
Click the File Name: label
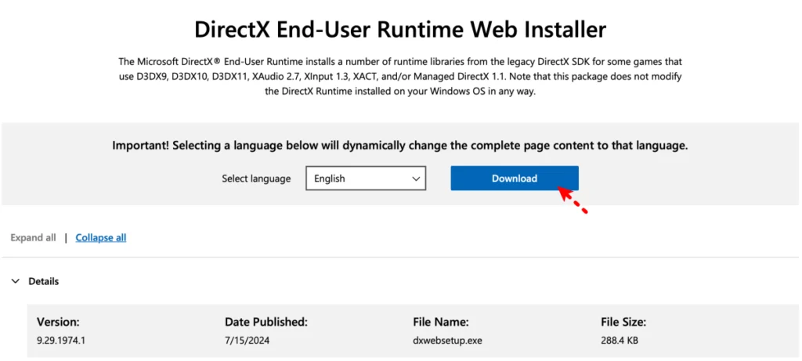(x=441, y=322)
